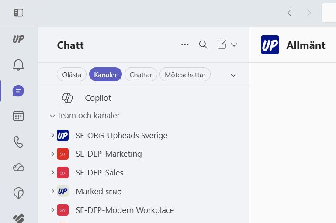Viewport: 336px width, 223px height.
Task: Toggle the Olästa filter chip
Action: pyautogui.click(x=72, y=75)
